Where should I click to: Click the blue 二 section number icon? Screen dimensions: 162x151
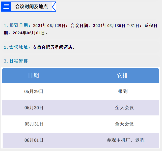(x=6, y=7)
